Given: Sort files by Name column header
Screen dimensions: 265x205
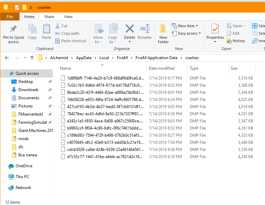Looking at the screenshot, I should [65, 68].
